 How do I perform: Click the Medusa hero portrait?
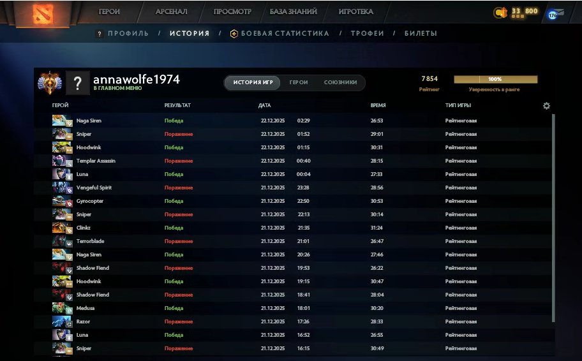63,308
